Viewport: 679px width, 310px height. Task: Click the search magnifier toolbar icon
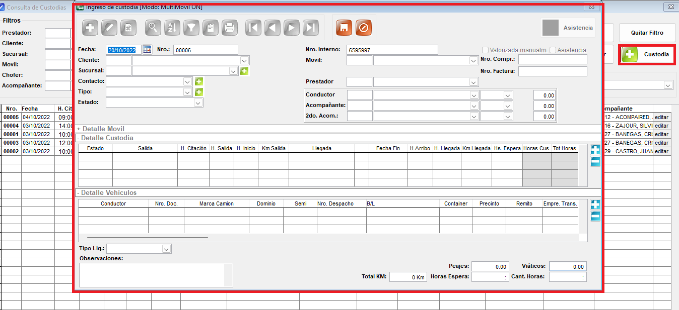[x=153, y=28]
